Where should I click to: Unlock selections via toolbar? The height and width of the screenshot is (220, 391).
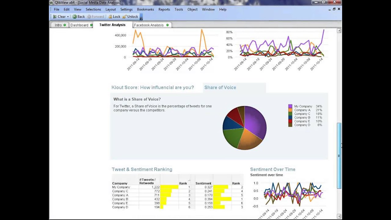coord(130,16)
